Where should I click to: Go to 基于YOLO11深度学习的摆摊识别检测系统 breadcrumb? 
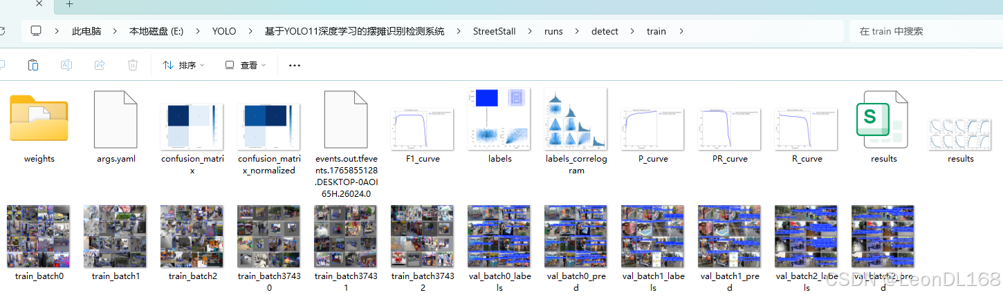(354, 31)
